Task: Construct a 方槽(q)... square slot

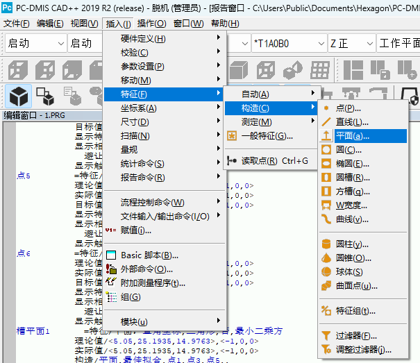Action: [x=363, y=192]
